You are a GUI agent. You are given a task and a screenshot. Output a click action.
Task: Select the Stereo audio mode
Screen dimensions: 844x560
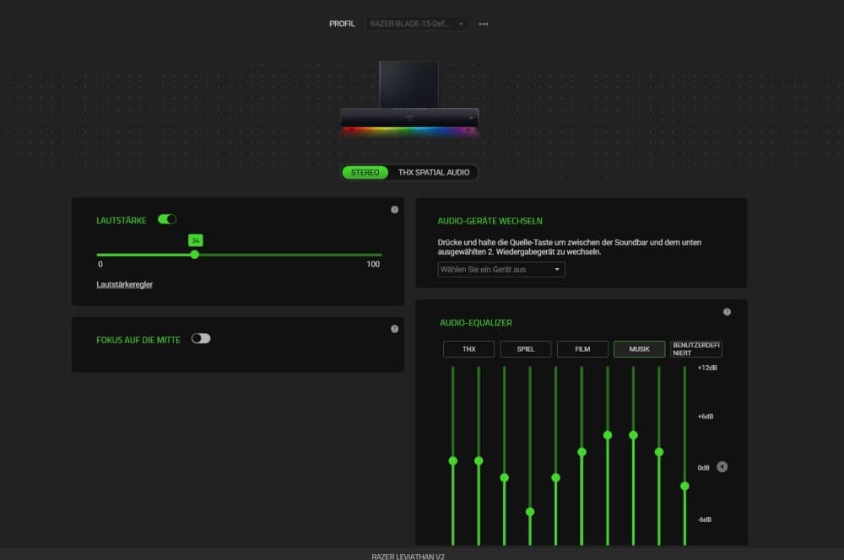pyautogui.click(x=365, y=172)
